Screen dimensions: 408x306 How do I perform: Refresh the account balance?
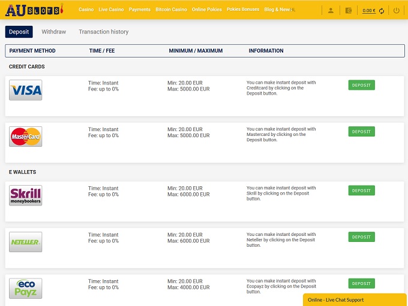click(382, 11)
